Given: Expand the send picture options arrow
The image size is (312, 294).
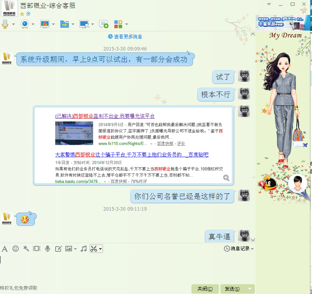Looking at the screenshot, I should pos(75,249).
